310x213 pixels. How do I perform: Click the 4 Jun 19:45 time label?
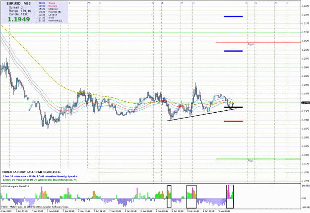tap(22, 211)
